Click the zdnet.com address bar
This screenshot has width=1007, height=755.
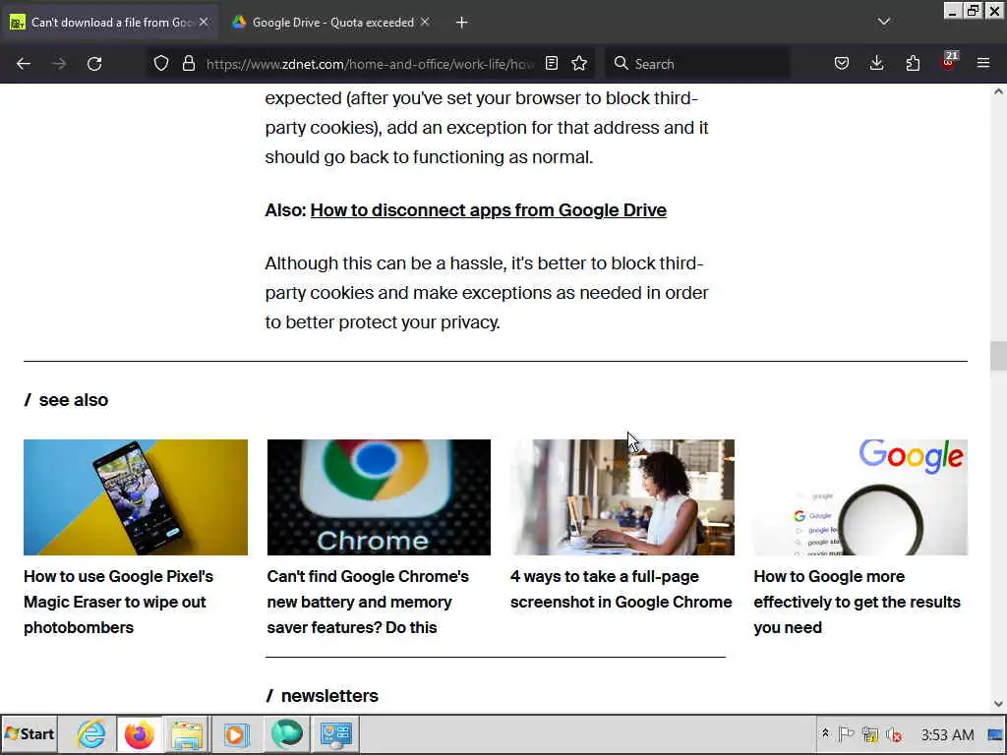point(370,64)
